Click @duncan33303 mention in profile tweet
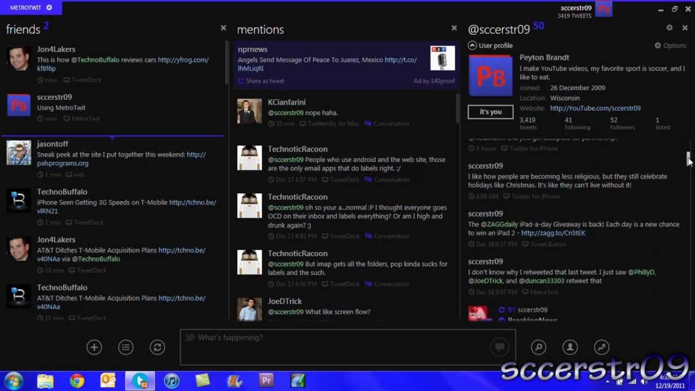 click(541, 281)
